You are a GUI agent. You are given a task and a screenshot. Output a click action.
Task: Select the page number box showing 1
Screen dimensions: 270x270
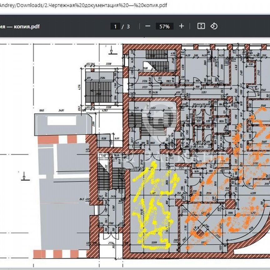pyautogui.click(x=116, y=26)
